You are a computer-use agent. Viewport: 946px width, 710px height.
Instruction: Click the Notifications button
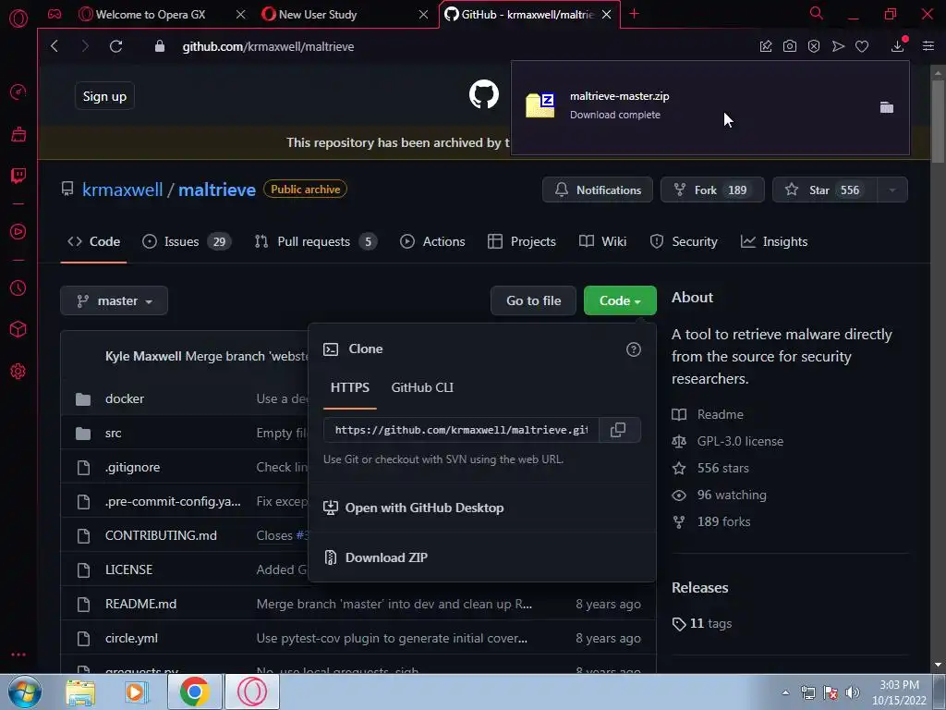[x=598, y=190]
